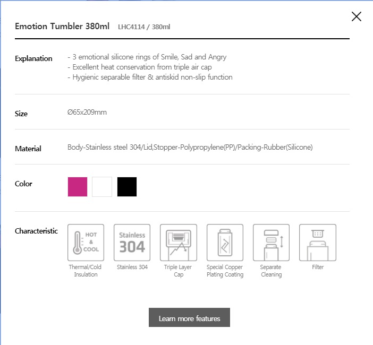Choose the pink color swatch
Screen dimensions: 373x345
click(78, 187)
